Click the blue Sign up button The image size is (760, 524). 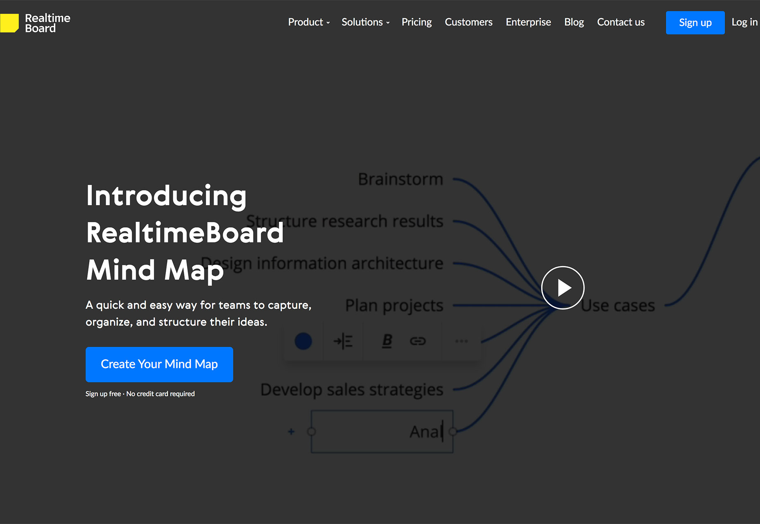(695, 23)
